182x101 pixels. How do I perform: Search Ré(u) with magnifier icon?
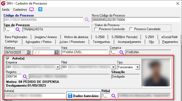pyautogui.click(x=113, y=96)
